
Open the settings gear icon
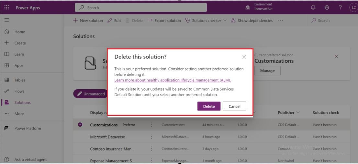tap(327, 8)
